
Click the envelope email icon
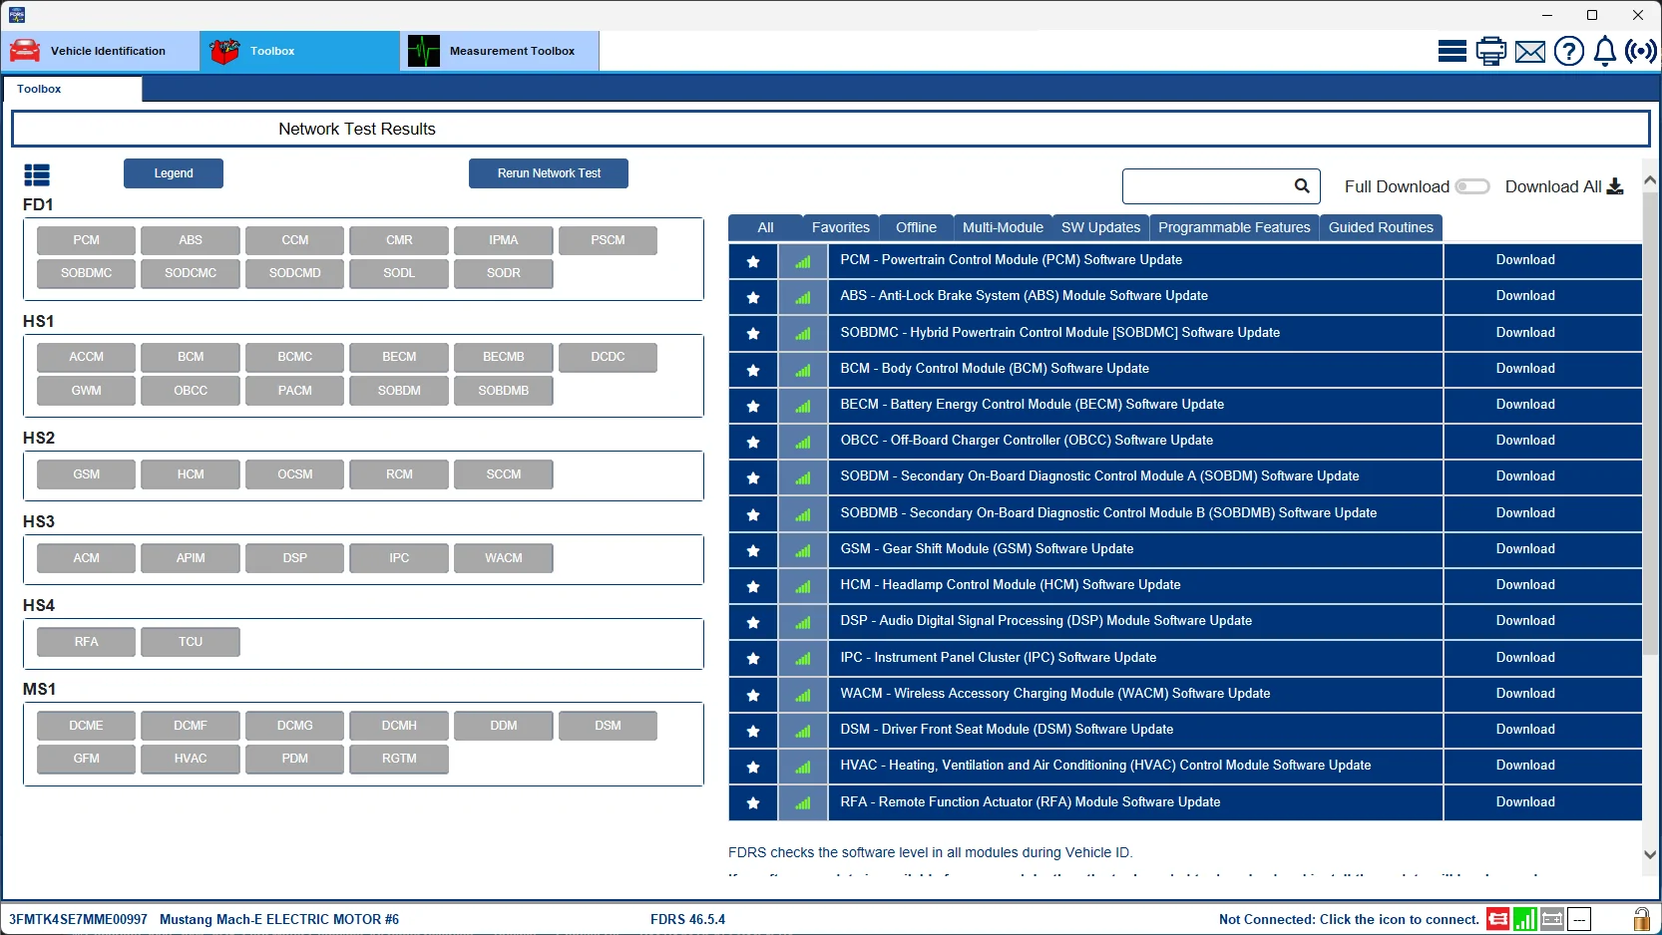[1529, 51]
